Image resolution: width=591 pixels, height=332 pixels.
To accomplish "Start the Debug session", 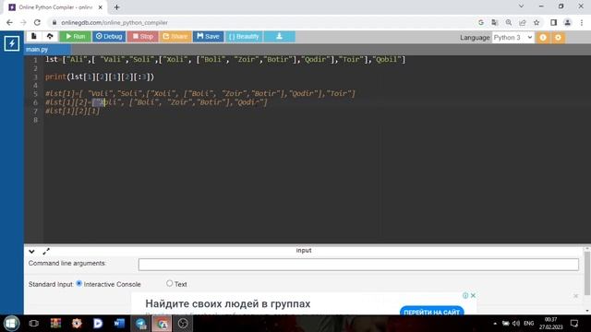I will pos(109,37).
